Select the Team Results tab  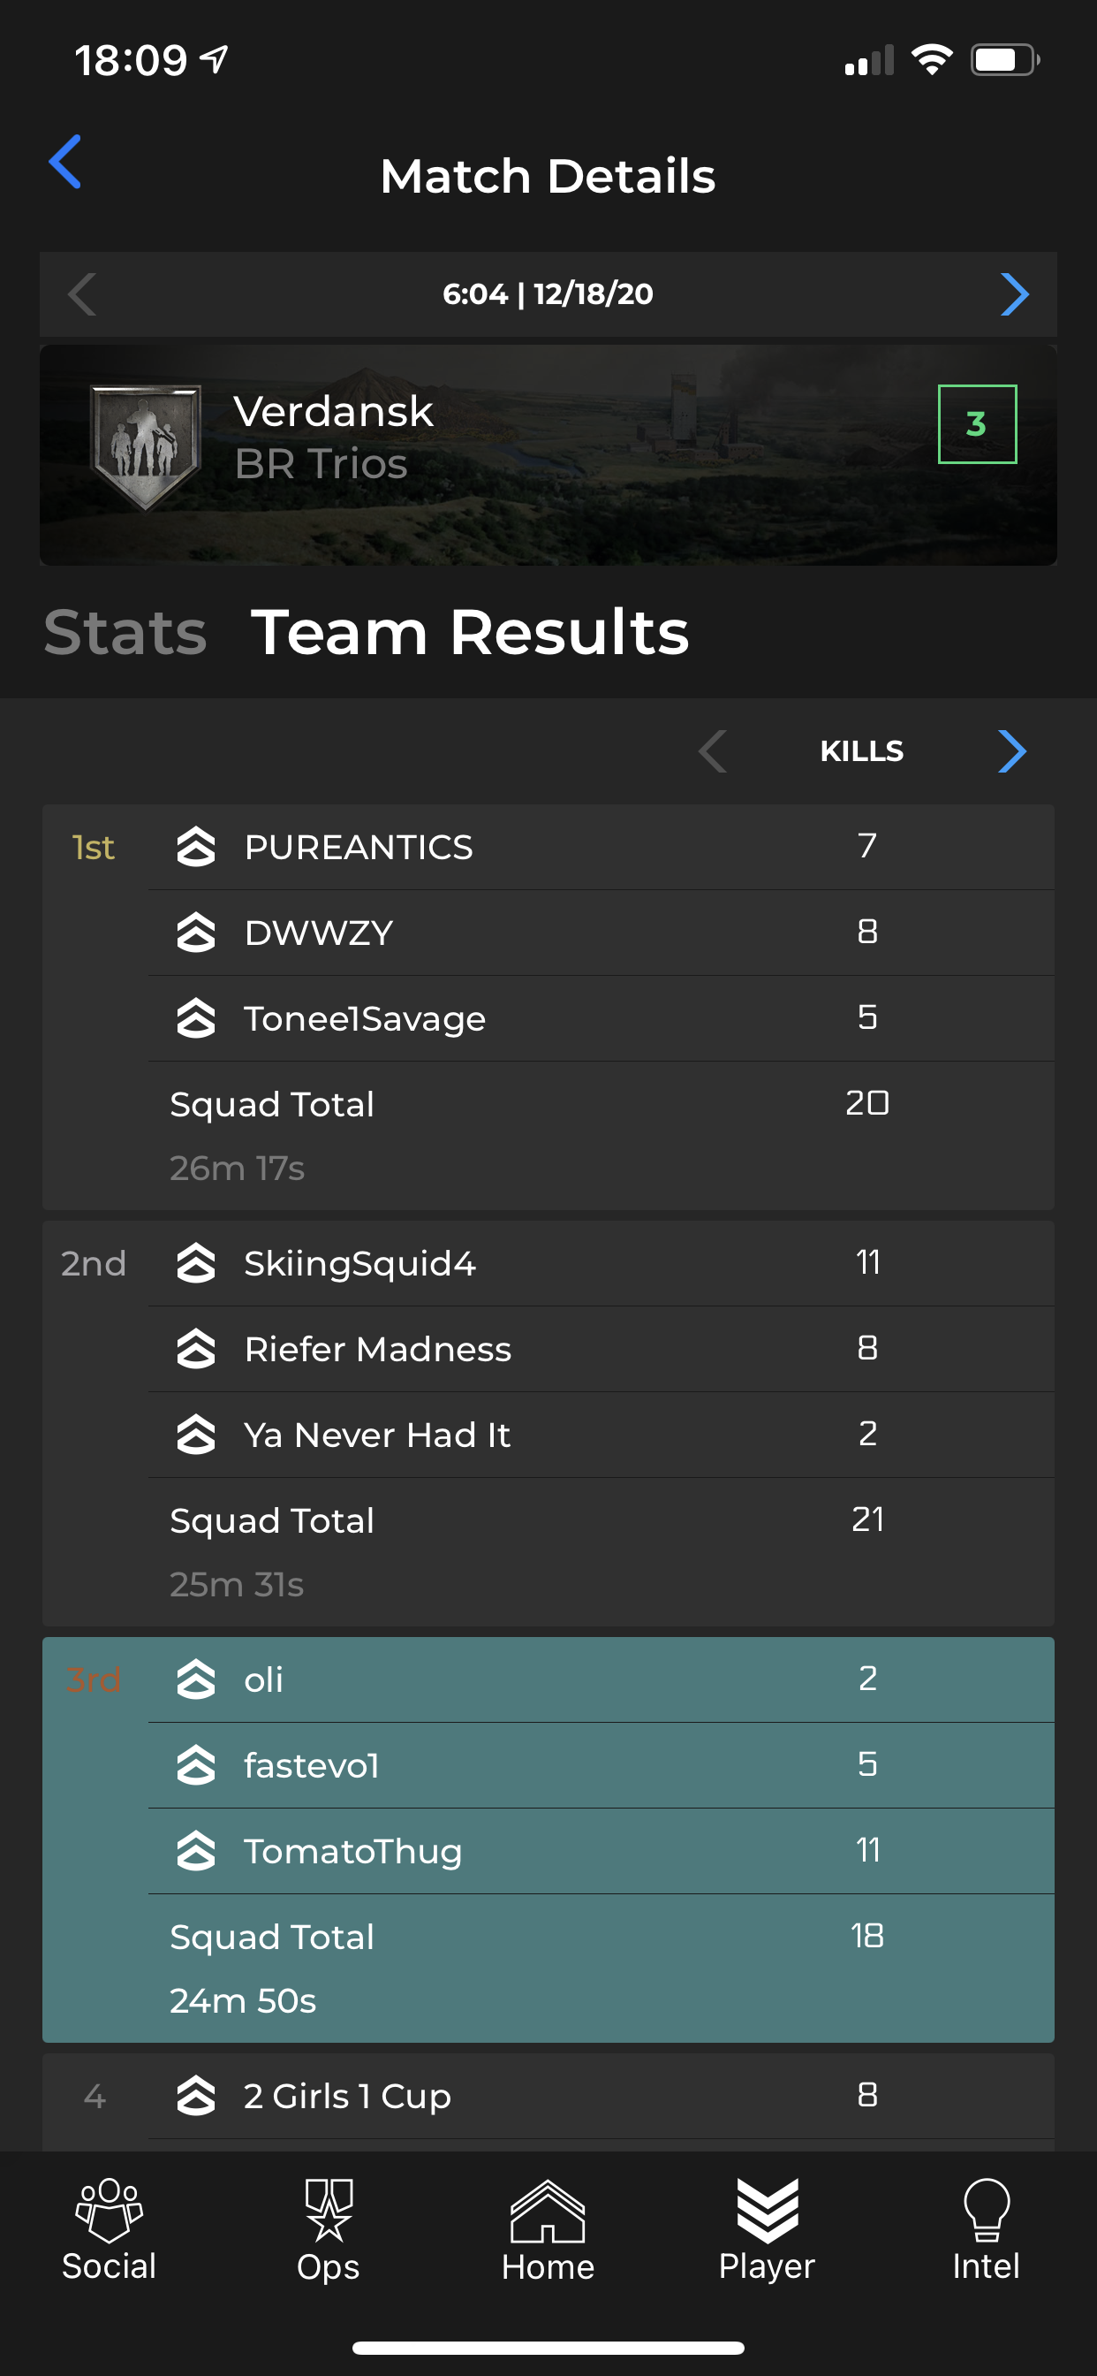click(470, 633)
